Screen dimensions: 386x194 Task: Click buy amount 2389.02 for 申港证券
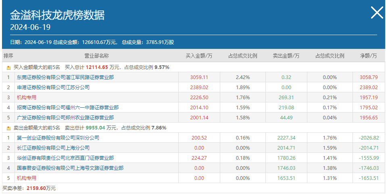[x=199, y=88]
